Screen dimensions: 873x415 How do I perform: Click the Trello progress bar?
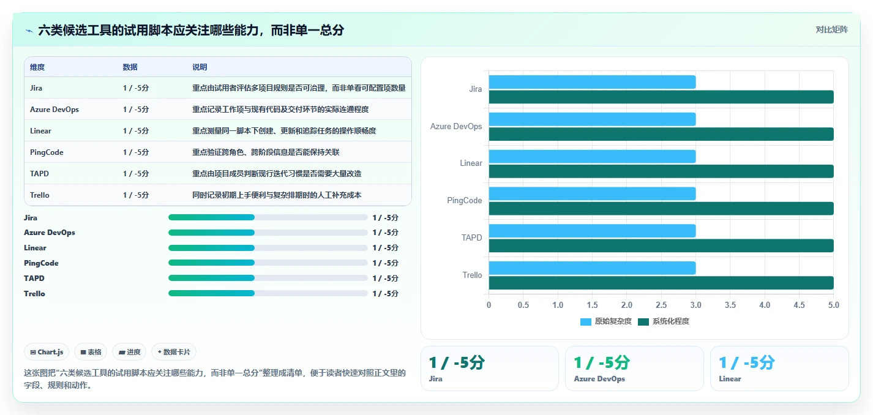coord(268,294)
